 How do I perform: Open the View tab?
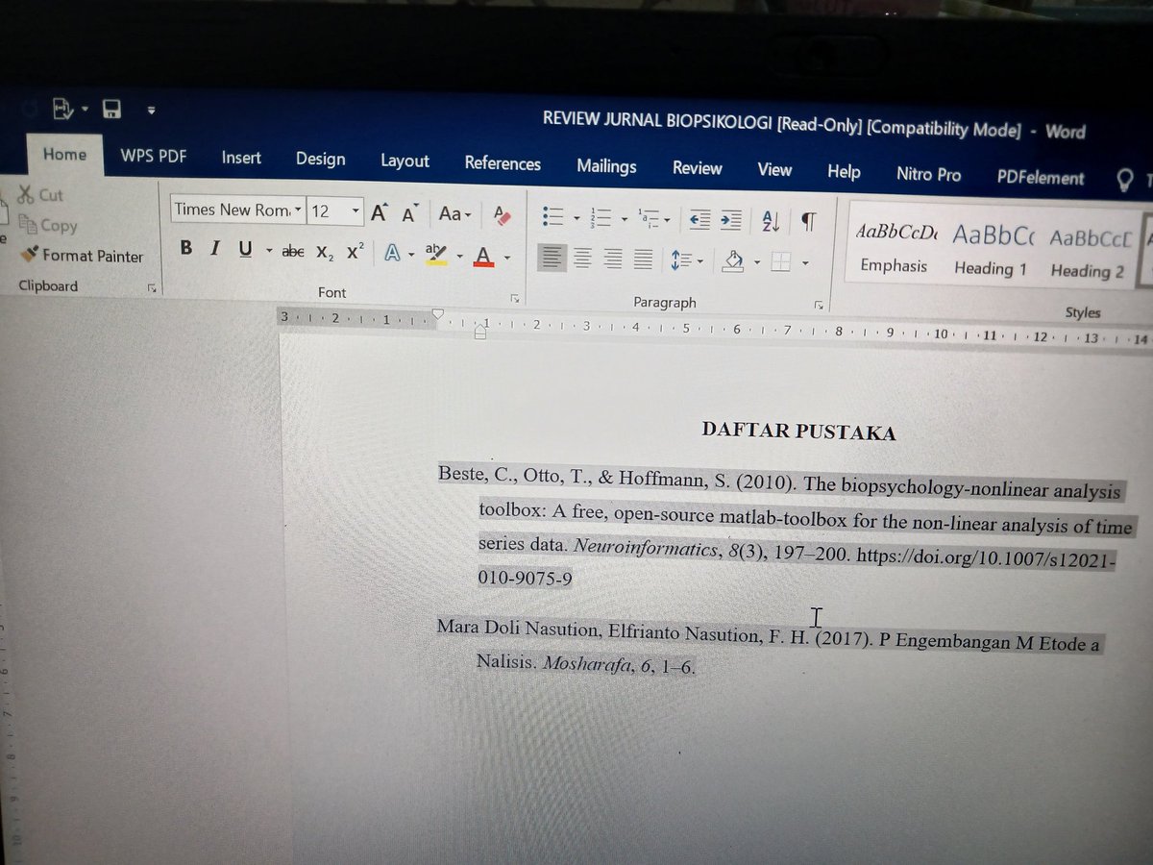pyautogui.click(x=774, y=170)
